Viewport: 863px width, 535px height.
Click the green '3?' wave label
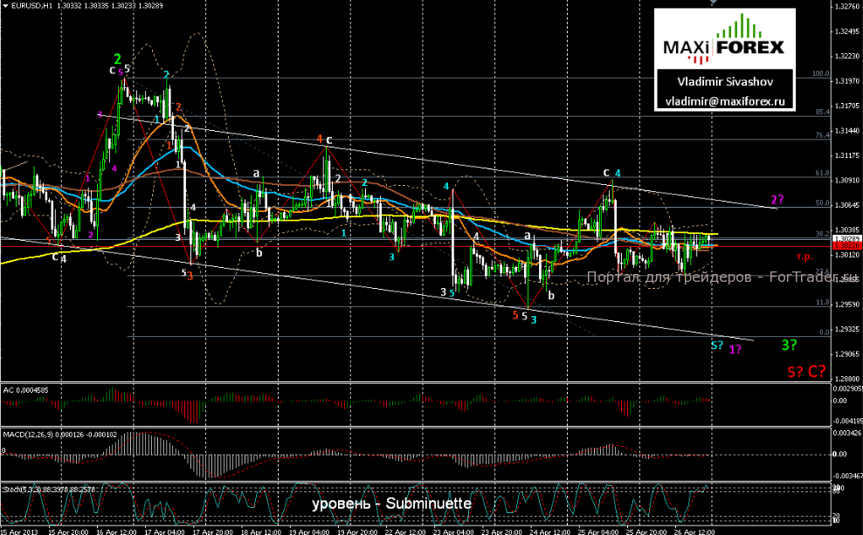790,346
